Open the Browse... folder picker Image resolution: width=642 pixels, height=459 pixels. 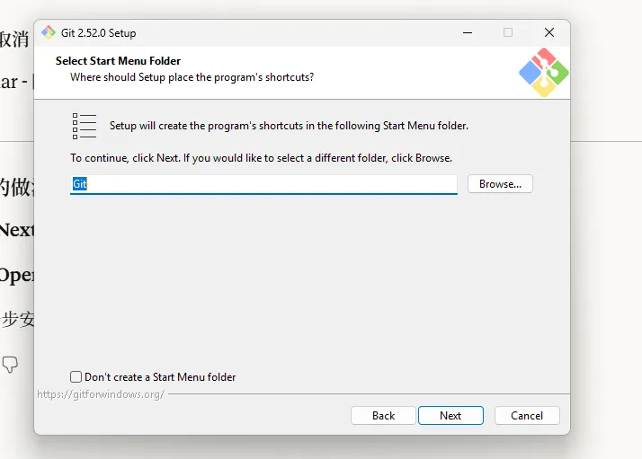500,184
